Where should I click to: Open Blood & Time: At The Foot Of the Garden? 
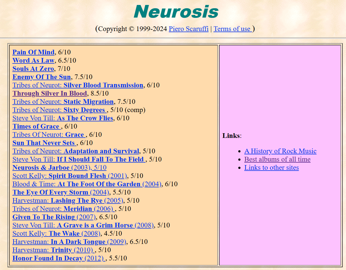(87, 184)
